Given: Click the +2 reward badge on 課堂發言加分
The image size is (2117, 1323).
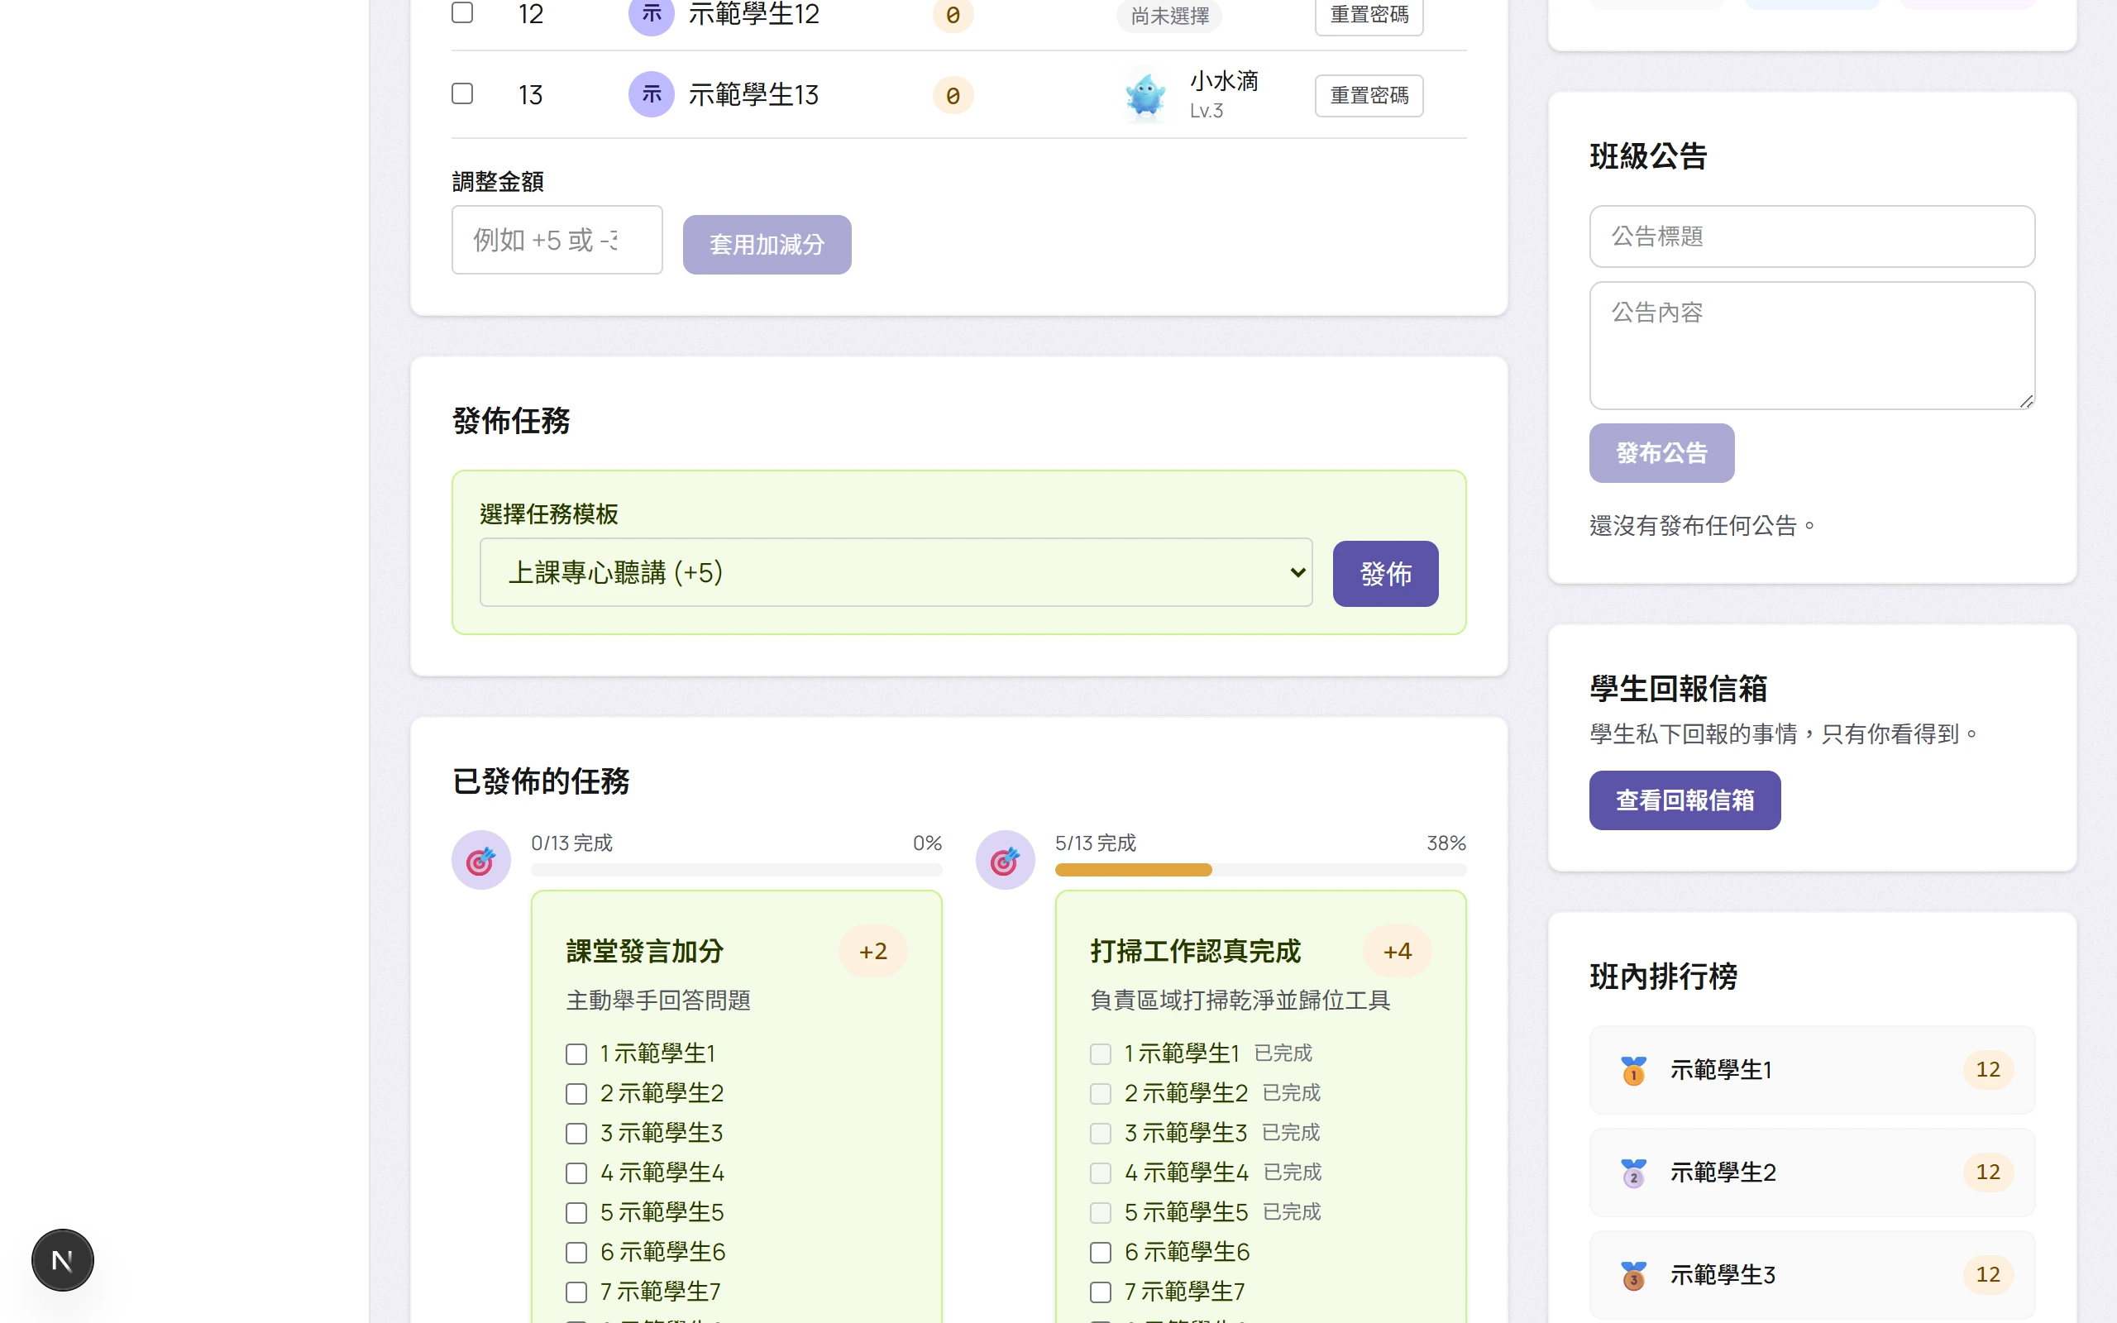Looking at the screenshot, I should 873,951.
